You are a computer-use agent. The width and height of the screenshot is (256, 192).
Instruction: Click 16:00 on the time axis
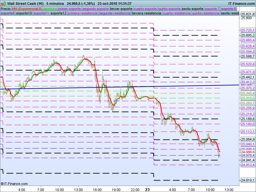pos(97,190)
